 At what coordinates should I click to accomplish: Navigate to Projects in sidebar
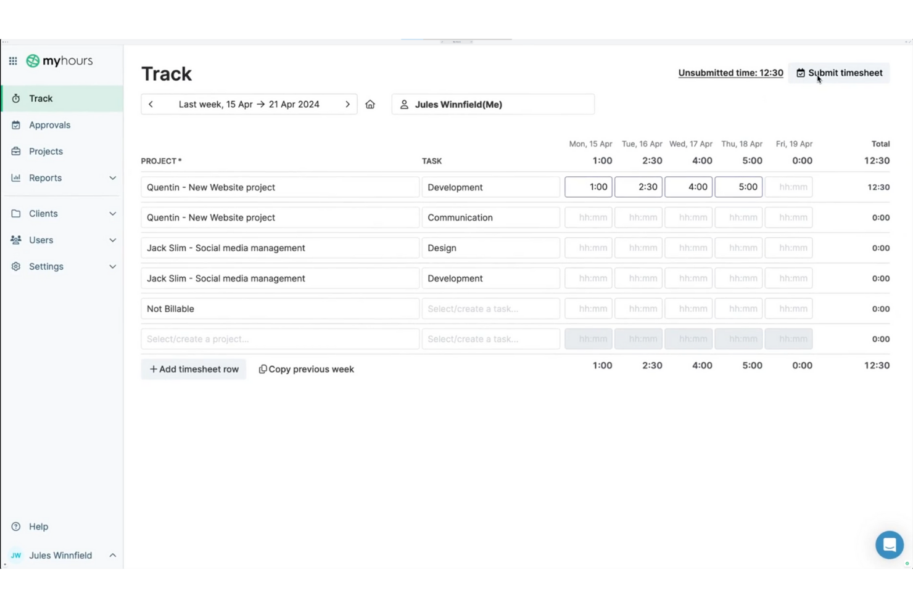pyautogui.click(x=46, y=152)
